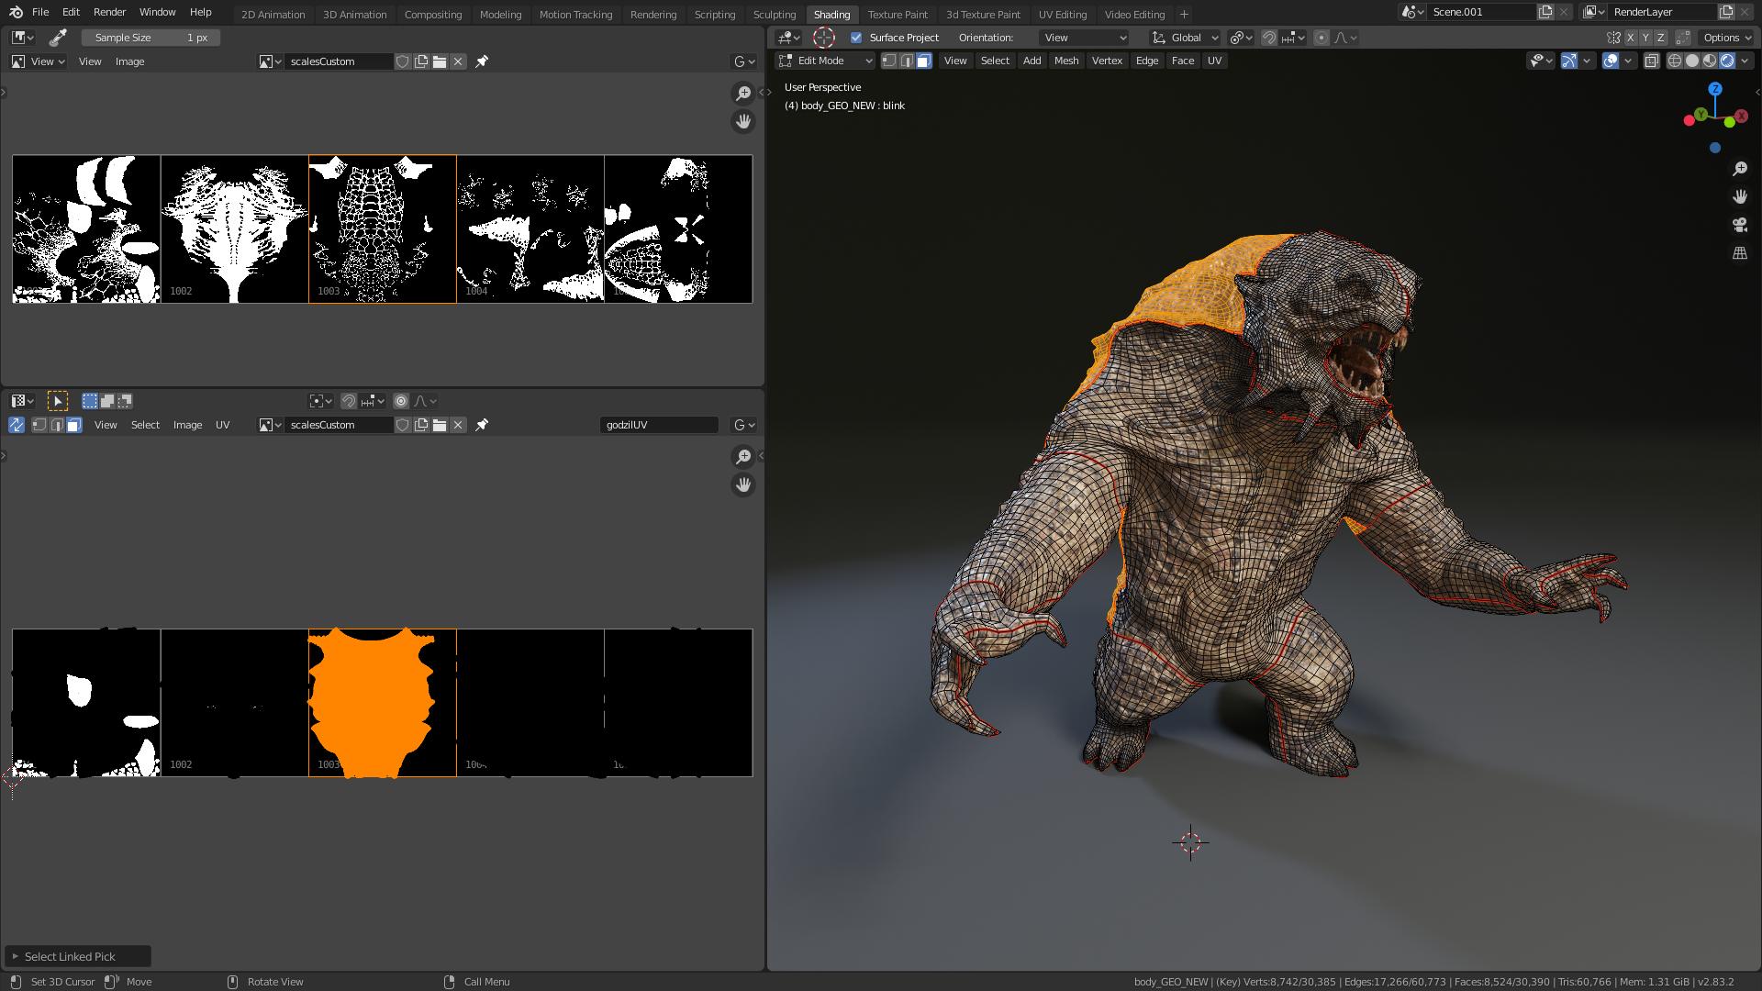Click the godzilUV map name field
The height and width of the screenshot is (991, 1762).
tap(659, 425)
